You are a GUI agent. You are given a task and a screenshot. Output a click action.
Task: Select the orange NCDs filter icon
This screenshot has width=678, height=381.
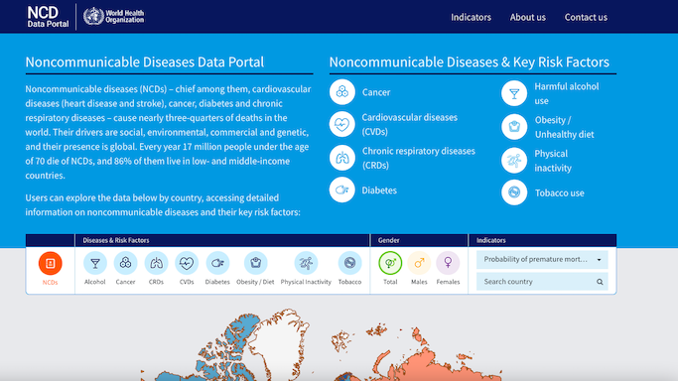point(51,264)
